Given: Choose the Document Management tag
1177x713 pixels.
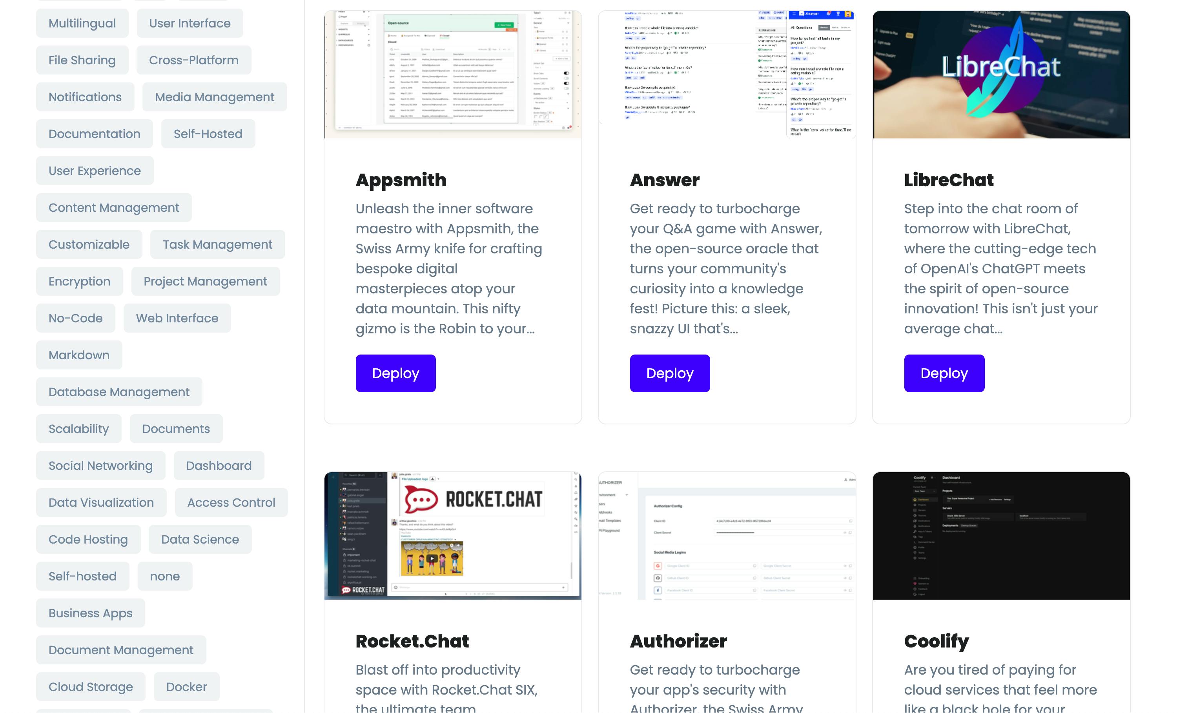Looking at the screenshot, I should coord(121,650).
